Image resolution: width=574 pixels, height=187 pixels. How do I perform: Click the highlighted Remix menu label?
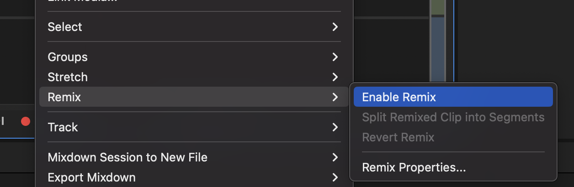(64, 97)
